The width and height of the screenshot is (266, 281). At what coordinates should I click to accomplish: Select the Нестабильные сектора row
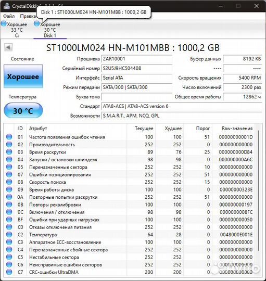click(130, 257)
